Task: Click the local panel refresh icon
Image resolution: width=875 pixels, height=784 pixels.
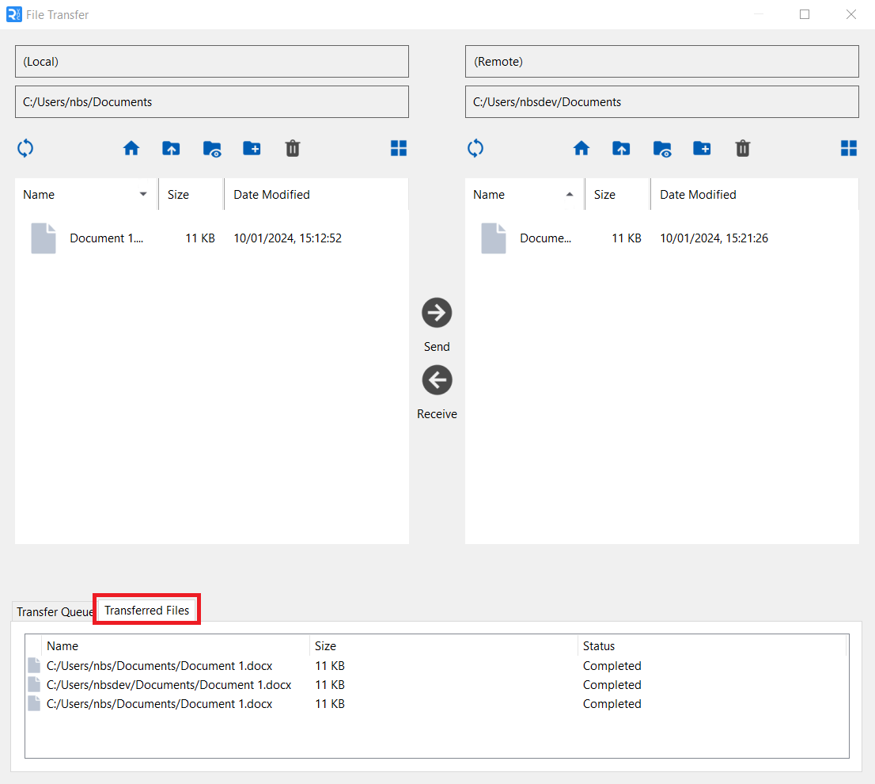Action: tap(25, 148)
